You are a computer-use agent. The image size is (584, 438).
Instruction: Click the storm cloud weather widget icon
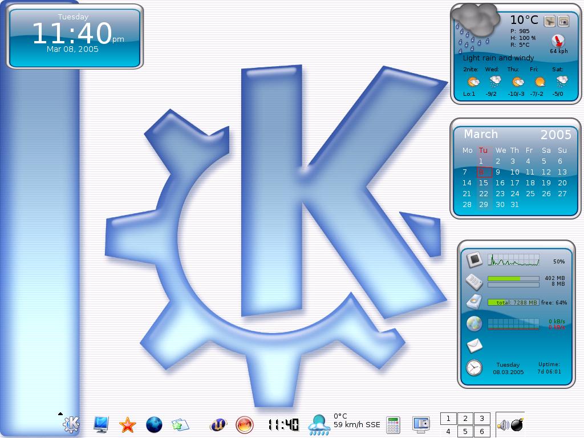pos(476,28)
